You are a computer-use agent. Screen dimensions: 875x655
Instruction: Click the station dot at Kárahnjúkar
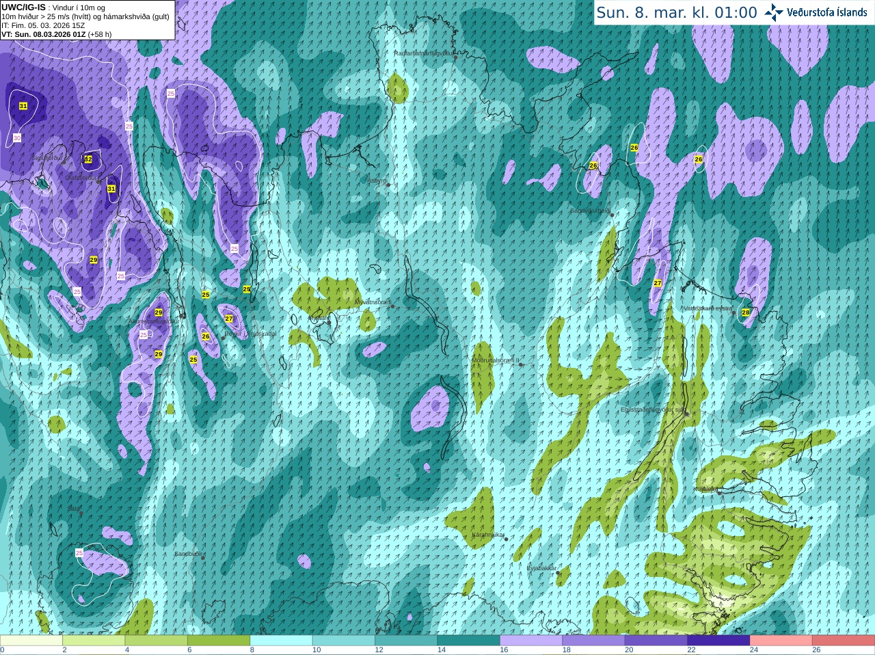(507, 539)
